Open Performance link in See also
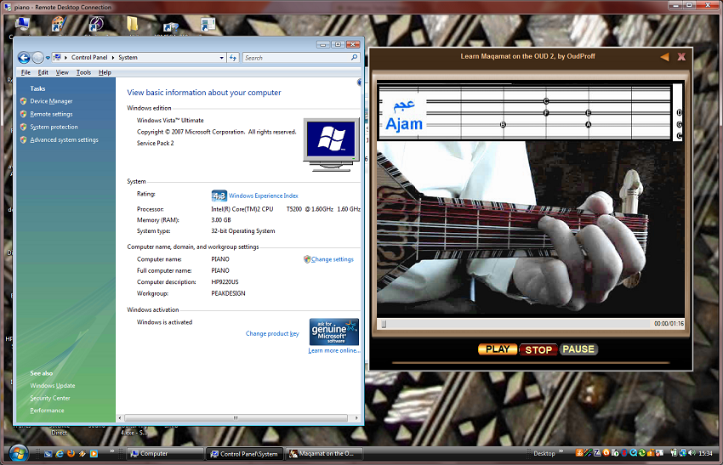The image size is (723, 465). 47,411
